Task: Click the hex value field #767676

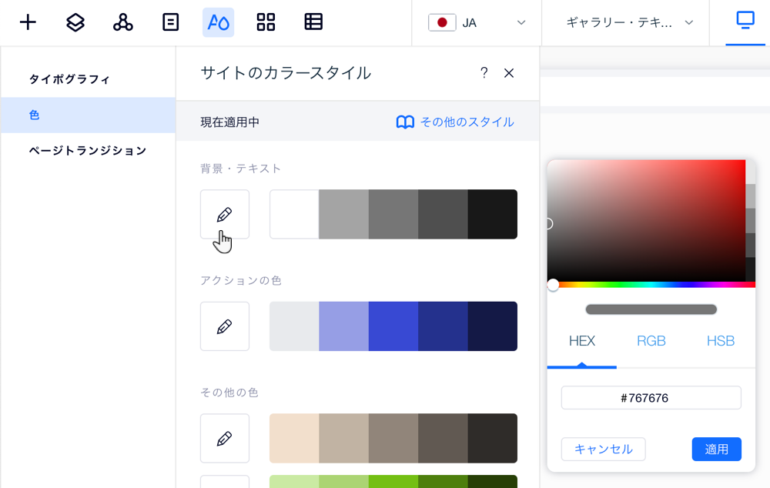Action: (651, 398)
